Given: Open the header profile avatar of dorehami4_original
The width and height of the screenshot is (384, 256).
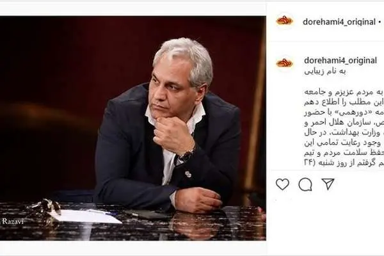Looking at the screenshot, I should [285, 20].
